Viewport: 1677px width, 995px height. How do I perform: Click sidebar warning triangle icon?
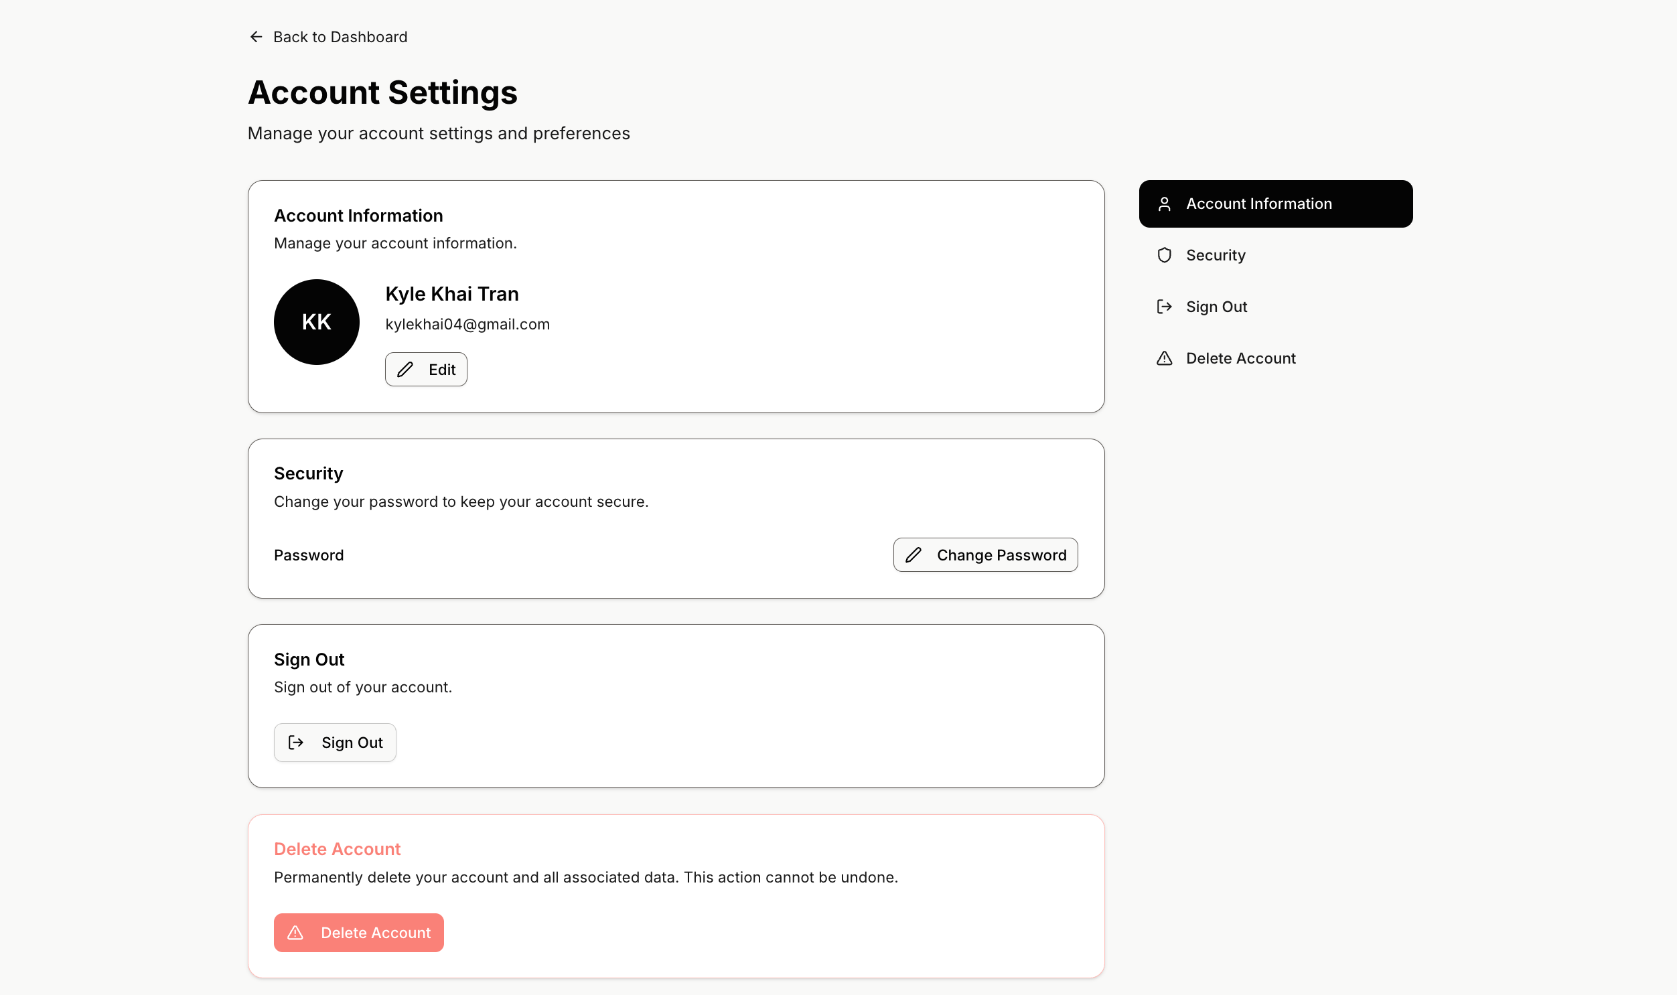point(1164,359)
